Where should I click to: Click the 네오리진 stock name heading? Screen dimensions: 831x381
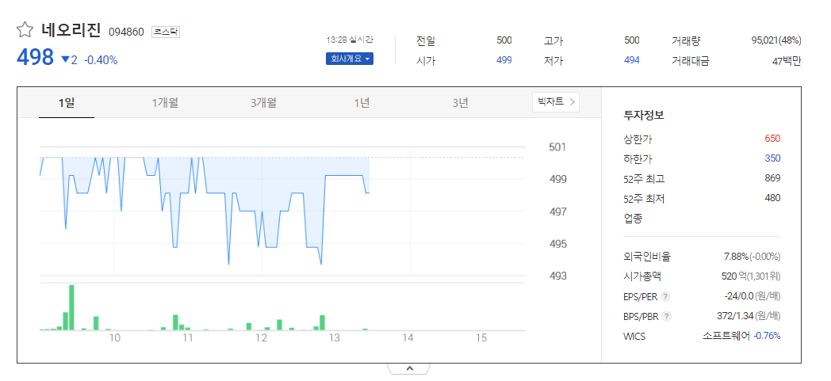(x=71, y=30)
